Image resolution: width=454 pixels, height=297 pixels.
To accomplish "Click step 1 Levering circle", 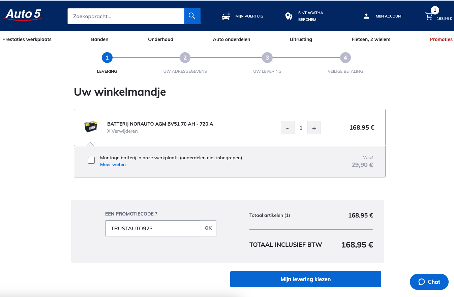I will pos(107,58).
